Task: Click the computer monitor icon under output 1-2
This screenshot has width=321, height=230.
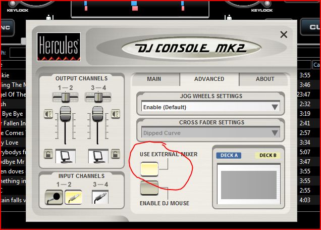Action: [x=66, y=156]
